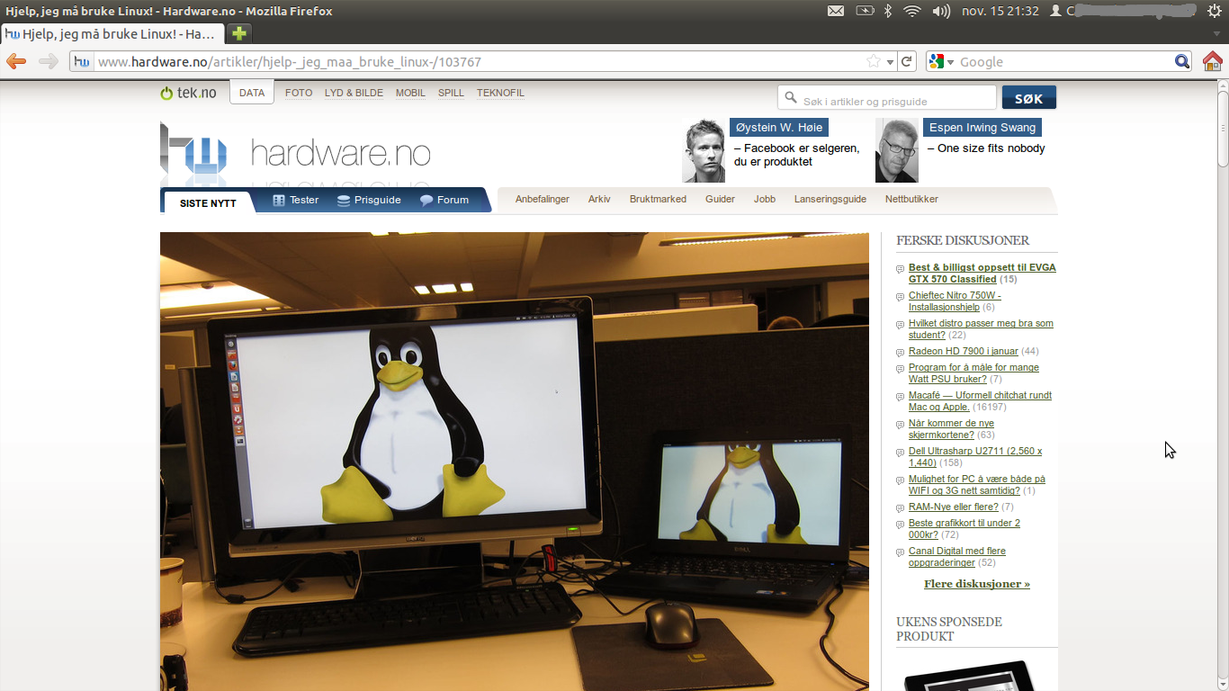Open a new tab with the plus button

(x=238, y=33)
